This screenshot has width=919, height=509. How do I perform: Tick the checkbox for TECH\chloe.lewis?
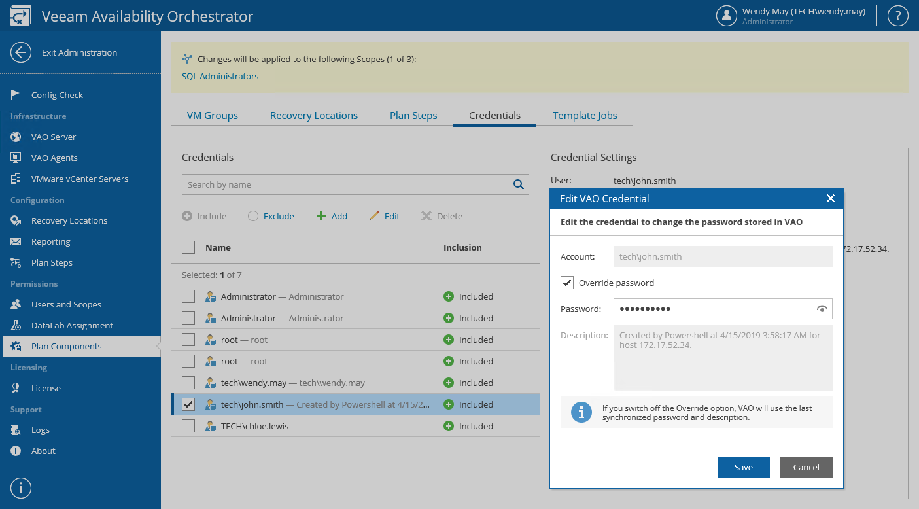pos(188,426)
